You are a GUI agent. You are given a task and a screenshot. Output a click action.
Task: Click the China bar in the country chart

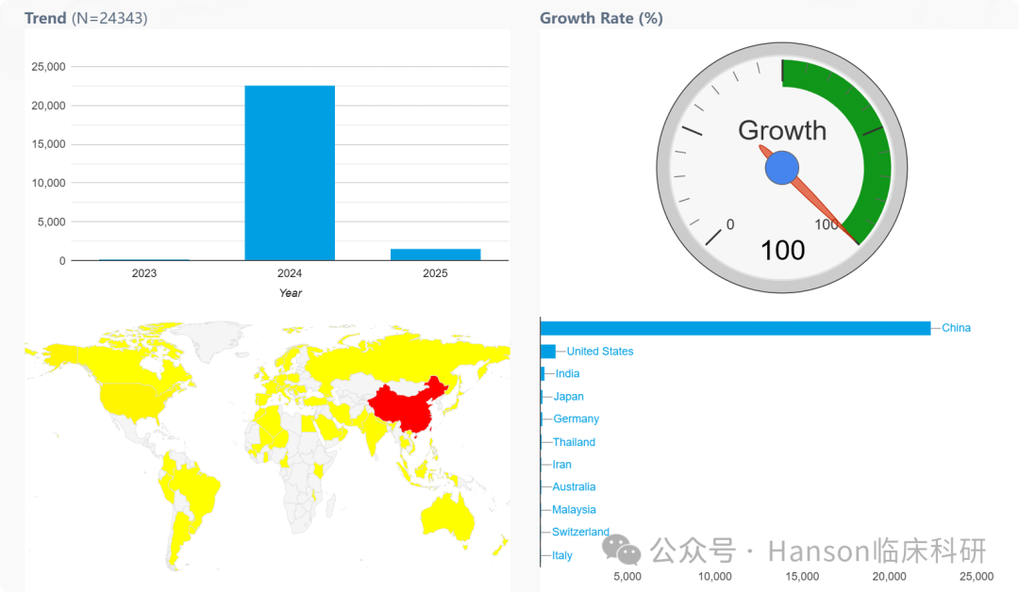point(736,328)
